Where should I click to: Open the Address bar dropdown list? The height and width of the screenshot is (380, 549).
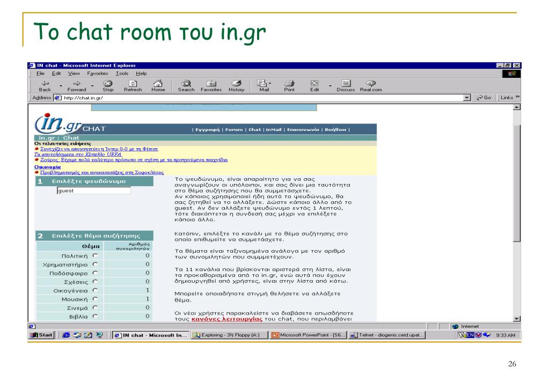pyautogui.click(x=467, y=98)
